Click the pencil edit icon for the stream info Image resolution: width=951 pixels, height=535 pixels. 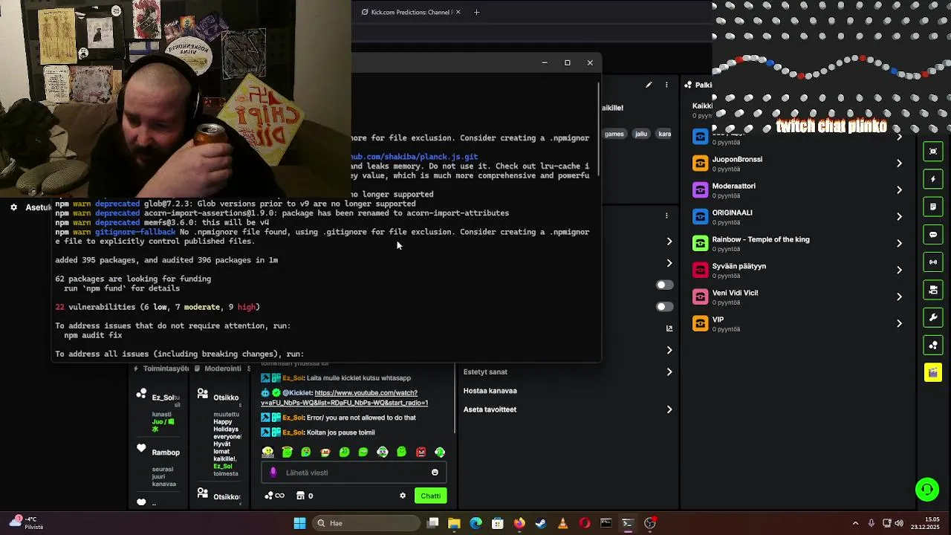pos(649,85)
